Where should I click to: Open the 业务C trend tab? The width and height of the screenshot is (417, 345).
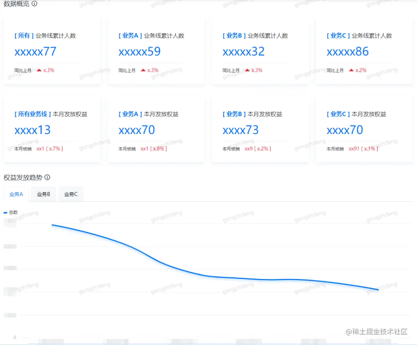click(71, 194)
